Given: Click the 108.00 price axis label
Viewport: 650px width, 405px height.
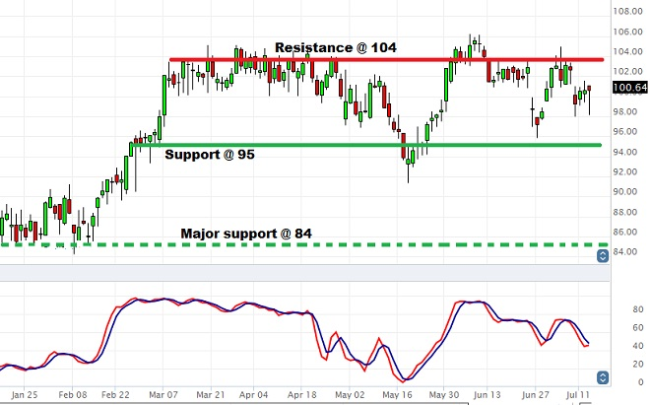Looking at the screenshot, I should pyautogui.click(x=628, y=11).
